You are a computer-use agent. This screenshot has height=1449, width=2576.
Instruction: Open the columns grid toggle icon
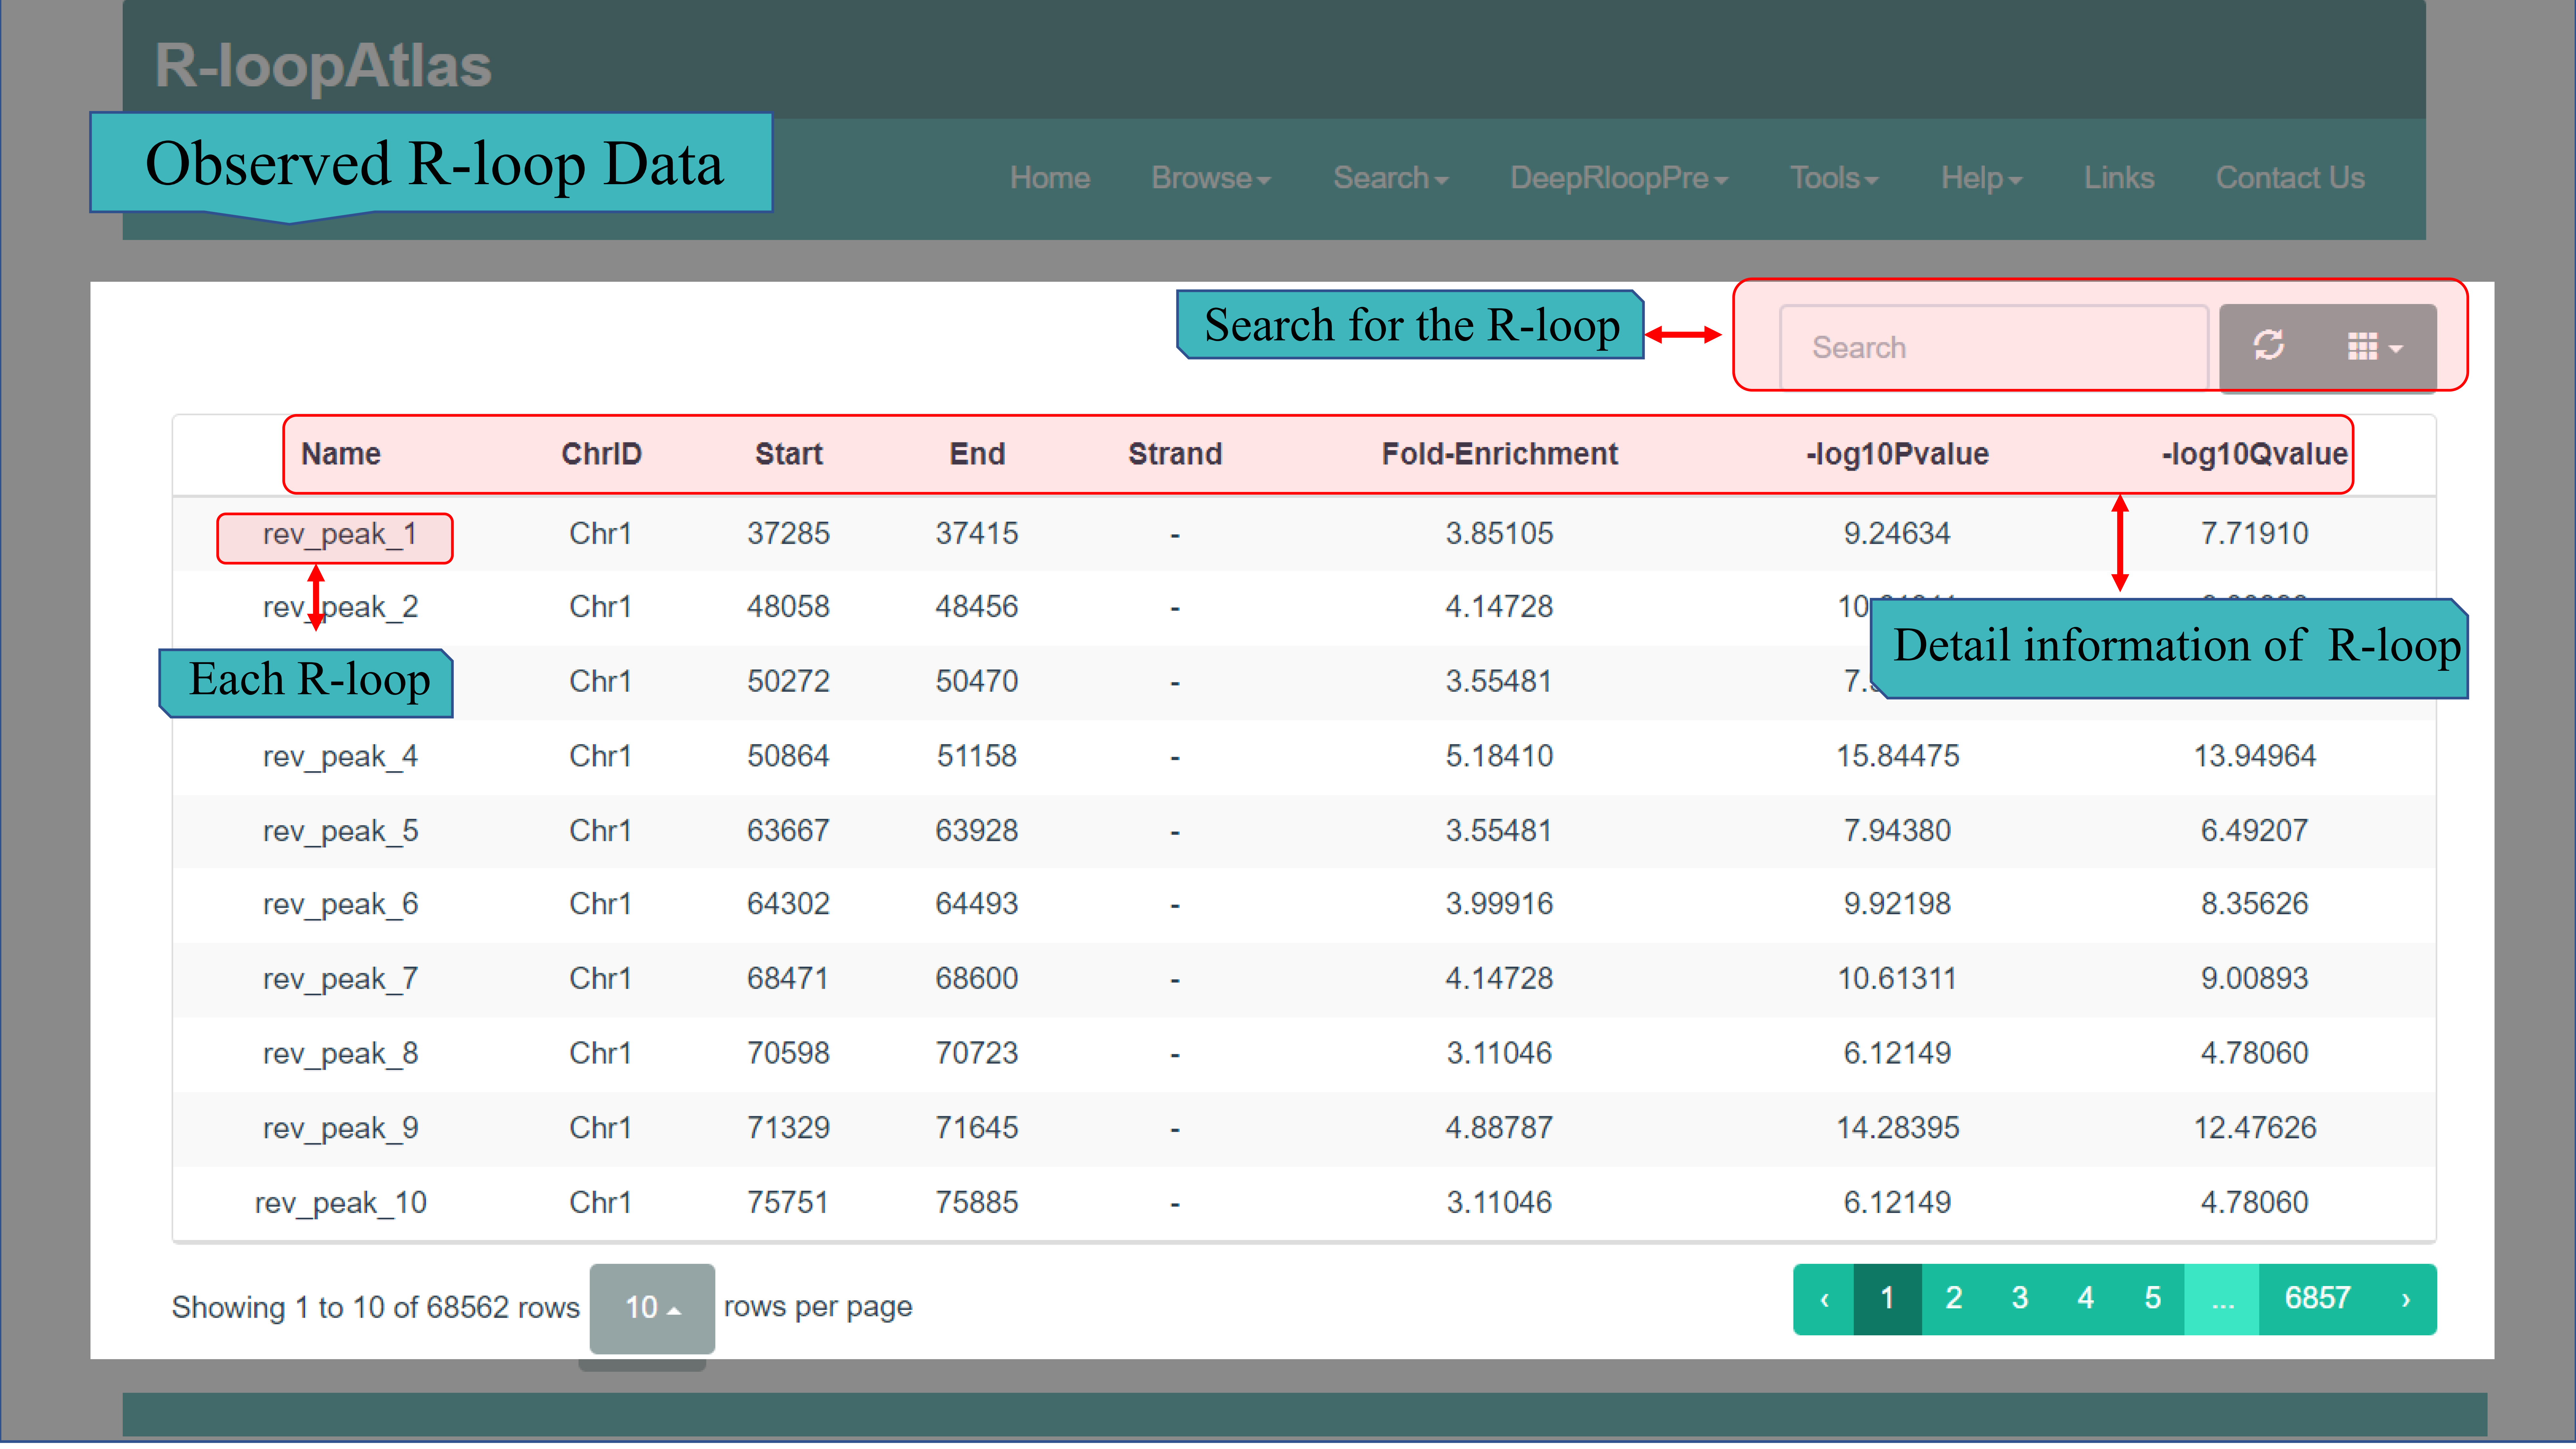(x=2374, y=347)
